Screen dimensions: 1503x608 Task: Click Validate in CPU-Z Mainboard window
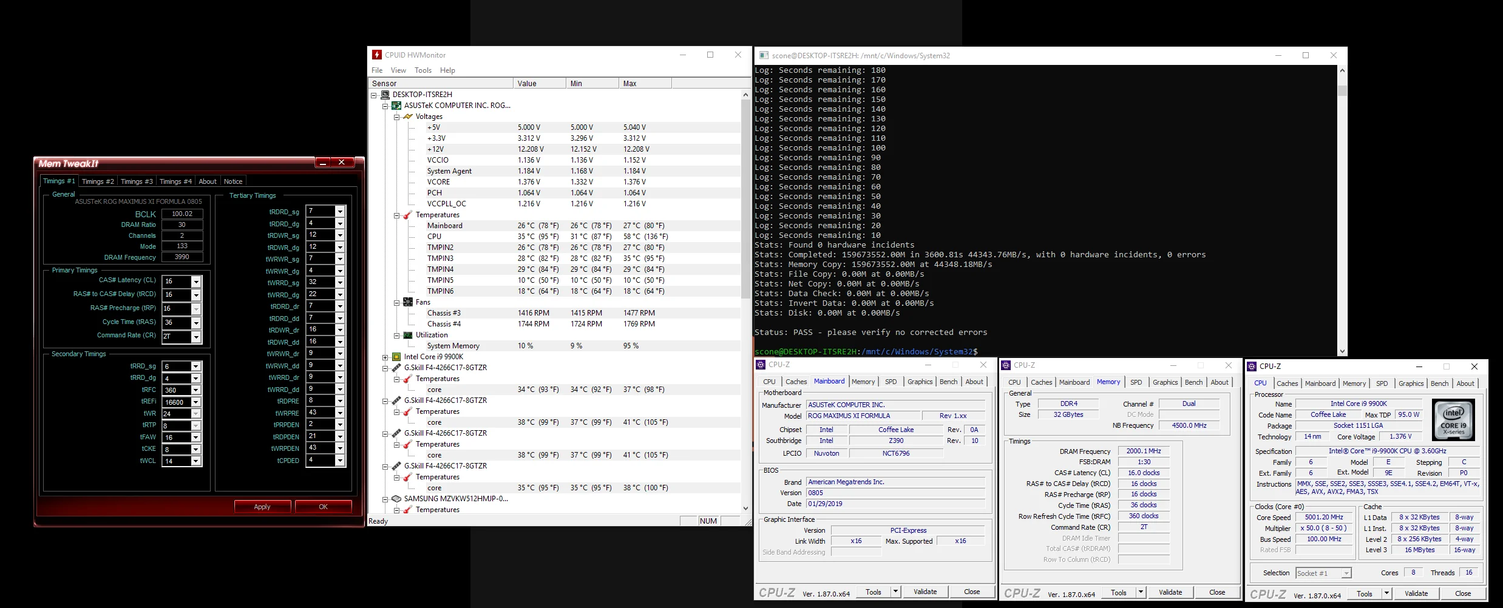tap(925, 592)
